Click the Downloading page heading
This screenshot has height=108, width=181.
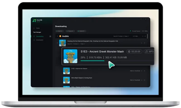tap(61, 26)
